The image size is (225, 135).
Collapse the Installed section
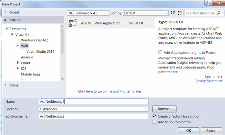(x=5, y=20)
